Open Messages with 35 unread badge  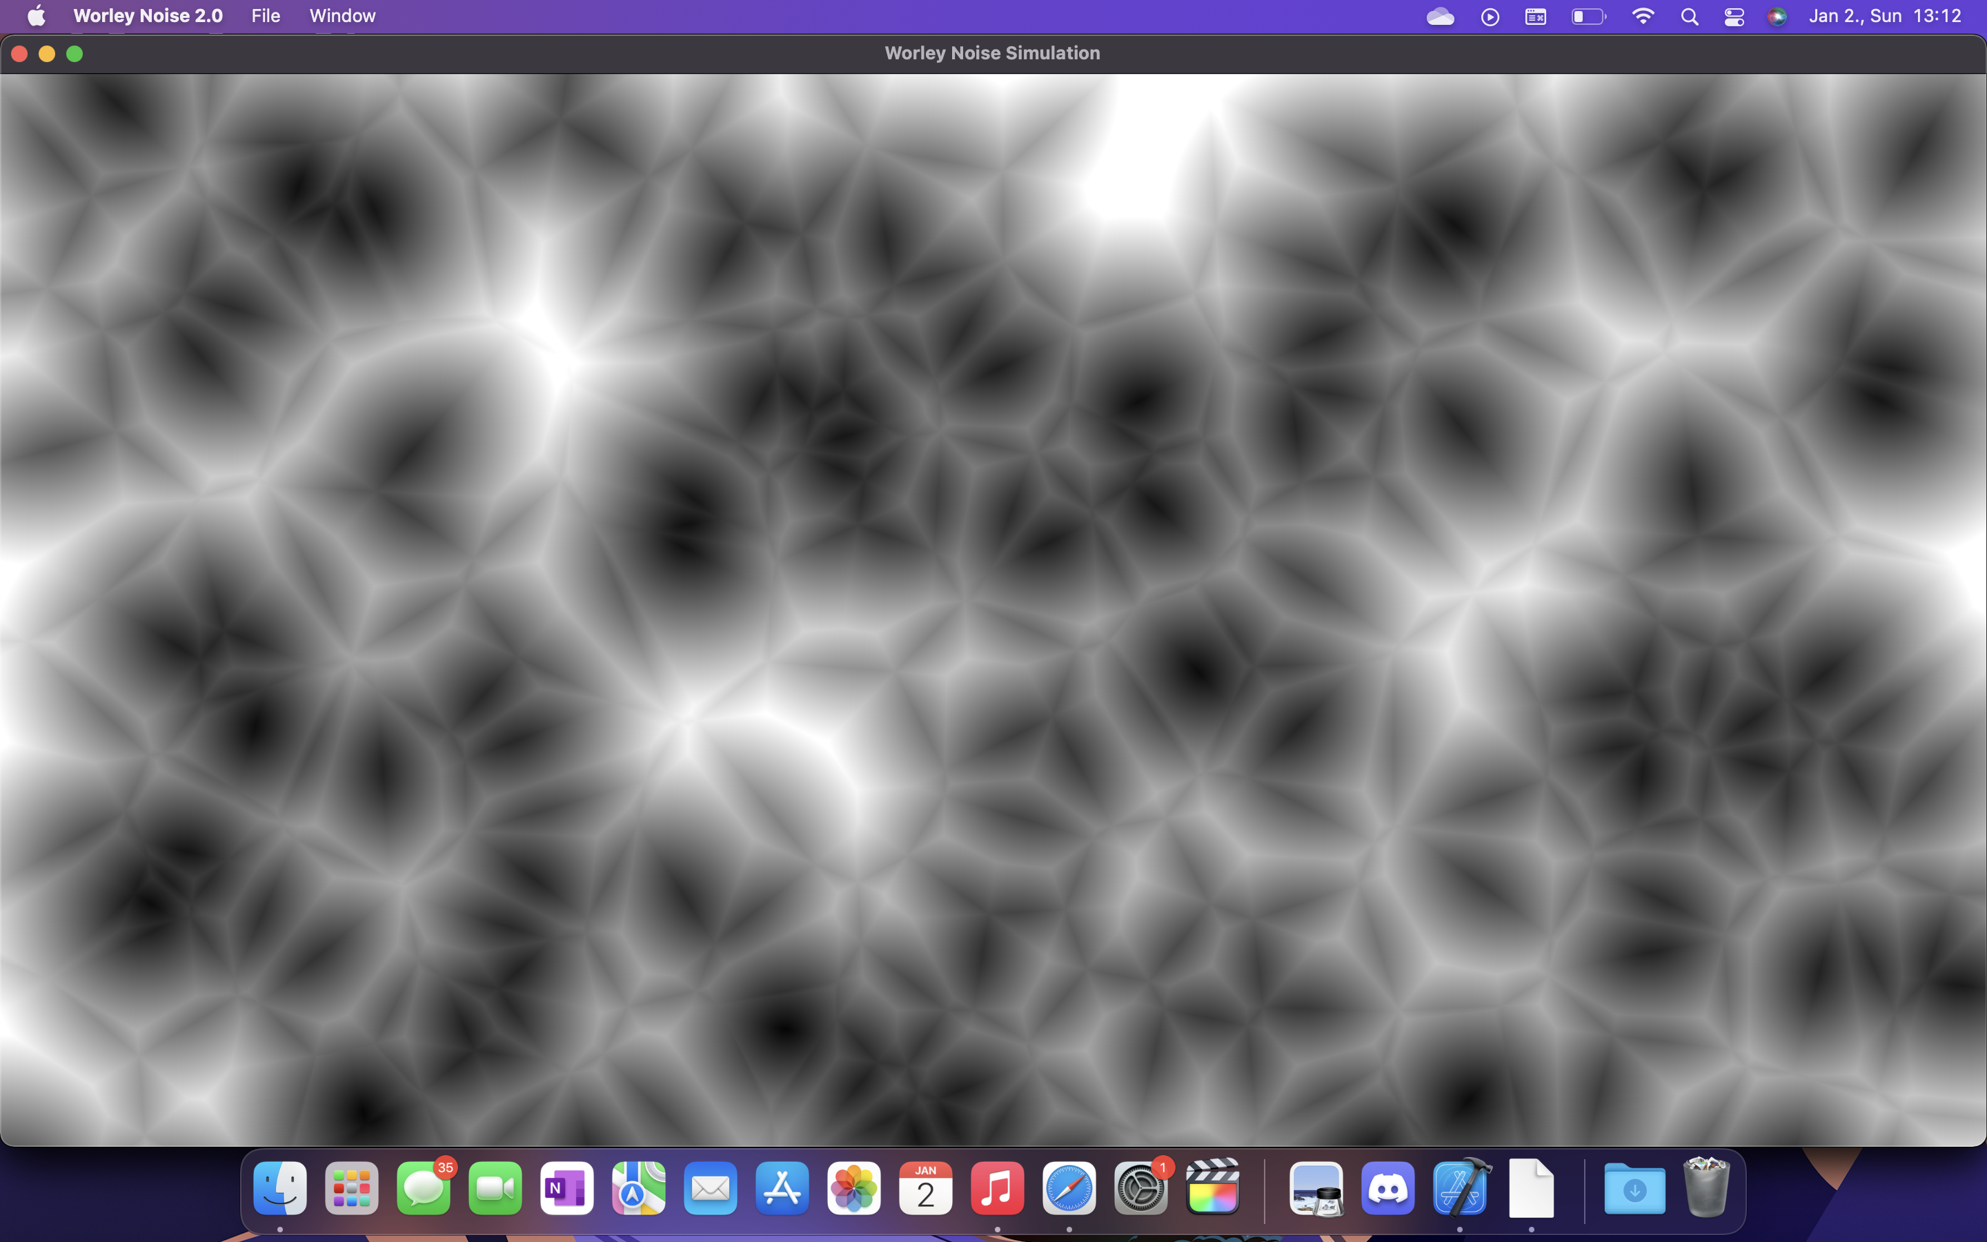(424, 1187)
